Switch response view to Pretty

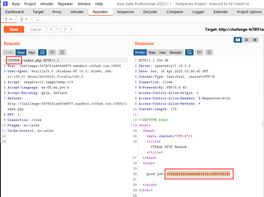(140, 52)
